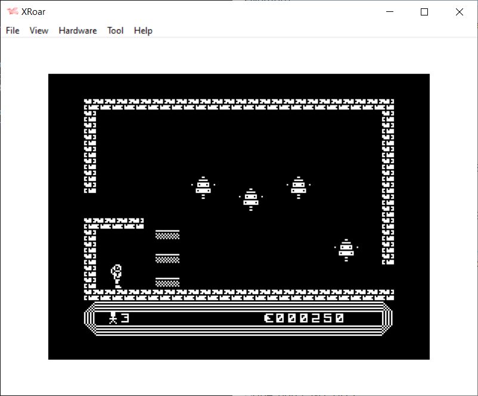Click the leftmost floating enemy sprite
Image resolution: width=478 pixels, height=396 pixels.
203,187
